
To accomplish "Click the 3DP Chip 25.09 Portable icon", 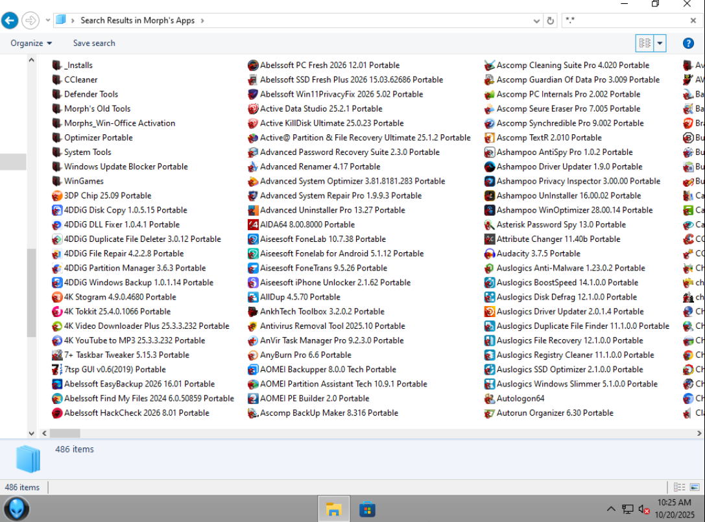I will pos(56,196).
